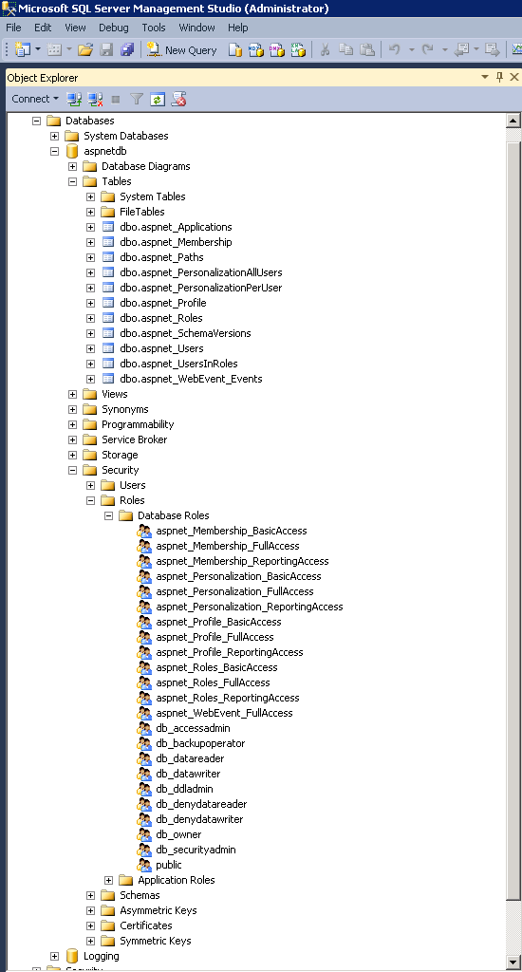Viewport: 522px width, 972px height.
Task: Click the Connect Object Explorer icon
Action: pos(74,99)
